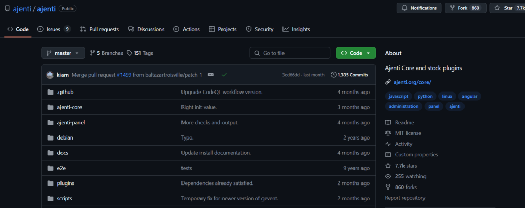Expand the green Code dropdown button
Image resolution: width=525 pixels, height=208 pixels.
point(356,53)
